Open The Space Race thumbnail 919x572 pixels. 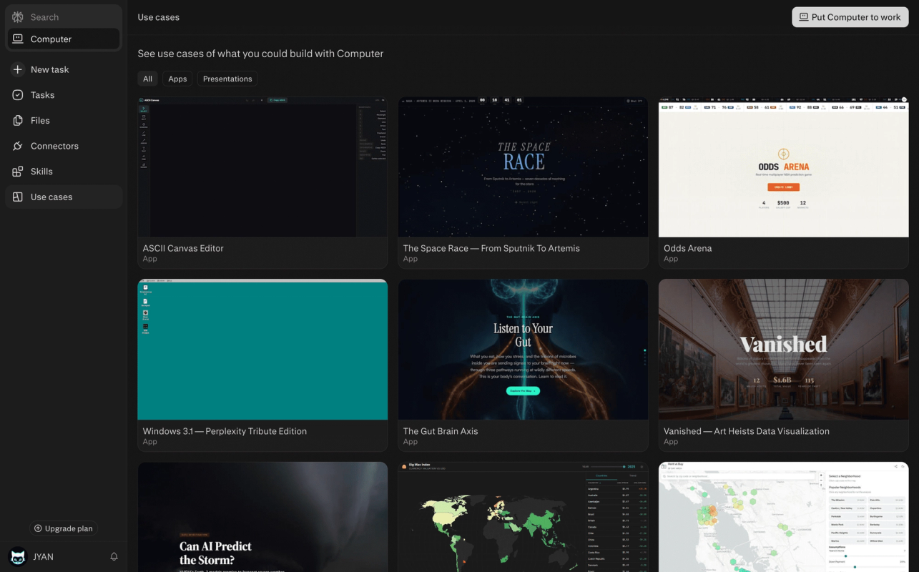pos(523,167)
